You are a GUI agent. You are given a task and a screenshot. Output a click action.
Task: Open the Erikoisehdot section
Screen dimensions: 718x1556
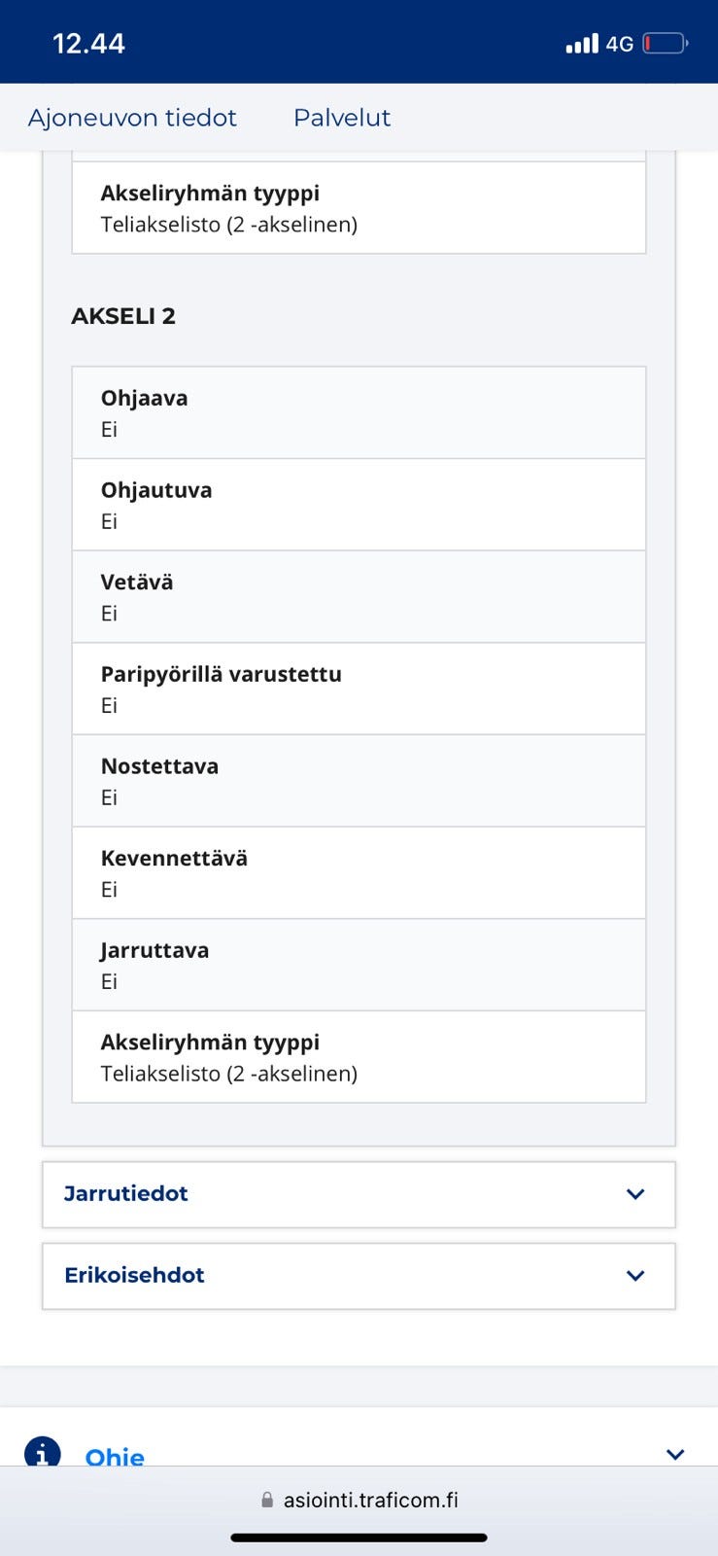[x=134, y=1276]
